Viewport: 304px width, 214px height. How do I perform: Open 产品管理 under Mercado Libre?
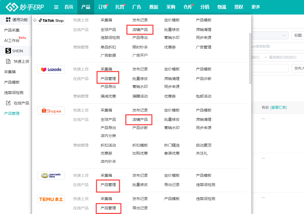coord(108,185)
